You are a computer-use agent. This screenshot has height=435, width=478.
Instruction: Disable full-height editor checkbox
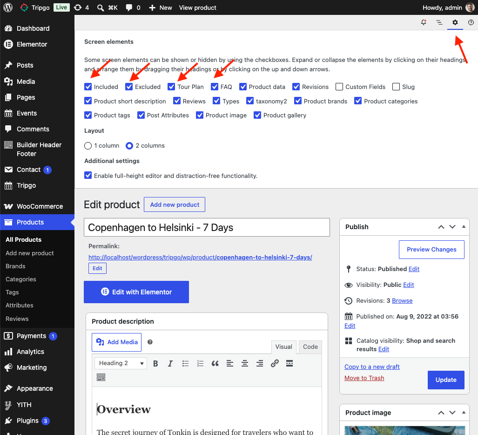click(x=88, y=176)
